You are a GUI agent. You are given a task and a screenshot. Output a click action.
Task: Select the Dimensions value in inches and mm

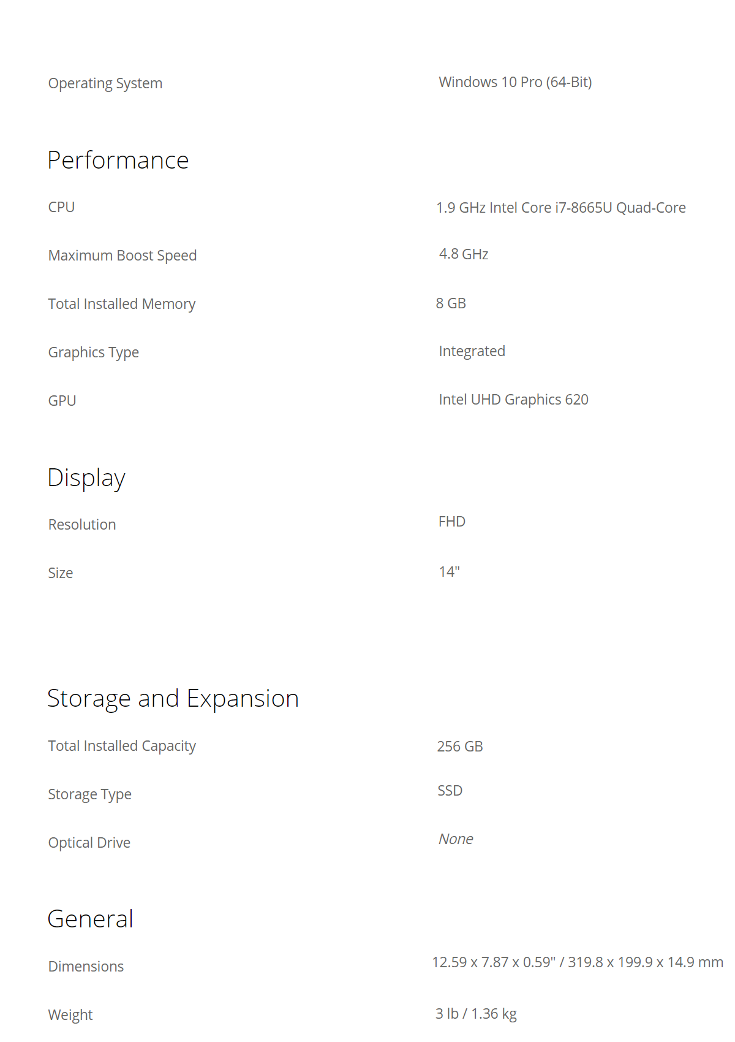[578, 962]
